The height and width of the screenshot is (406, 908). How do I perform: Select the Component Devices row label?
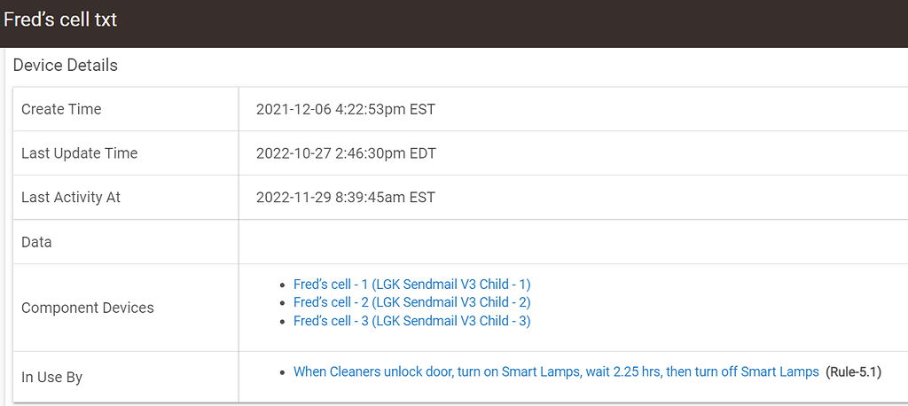(x=88, y=308)
